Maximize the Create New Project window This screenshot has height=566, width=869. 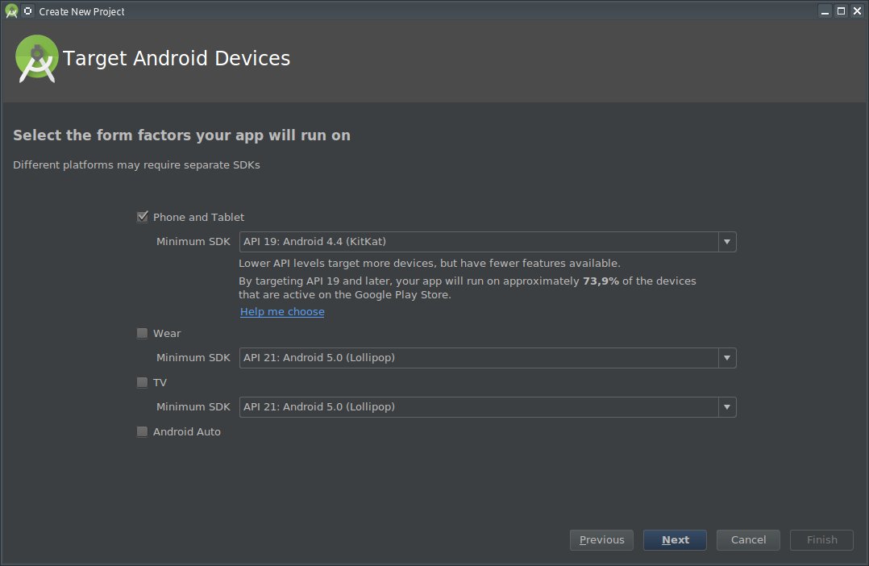click(841, 11)
